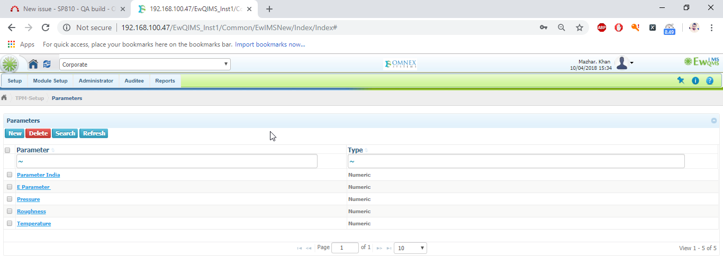Image resolution: width=723 pixels, height=256 pixels.
Task: Reload the page with the browser reload icon
Action: pyautogui.click(x=46, y=28)
